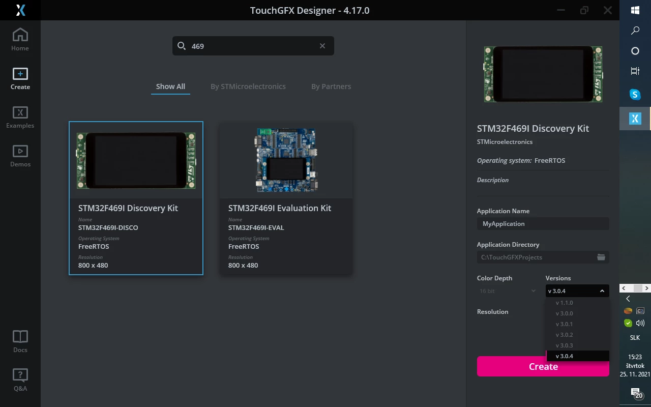Open the Docs page
The width and height of the screenshot is (651, 407).
pyautogui.click(x=20, y=341)
